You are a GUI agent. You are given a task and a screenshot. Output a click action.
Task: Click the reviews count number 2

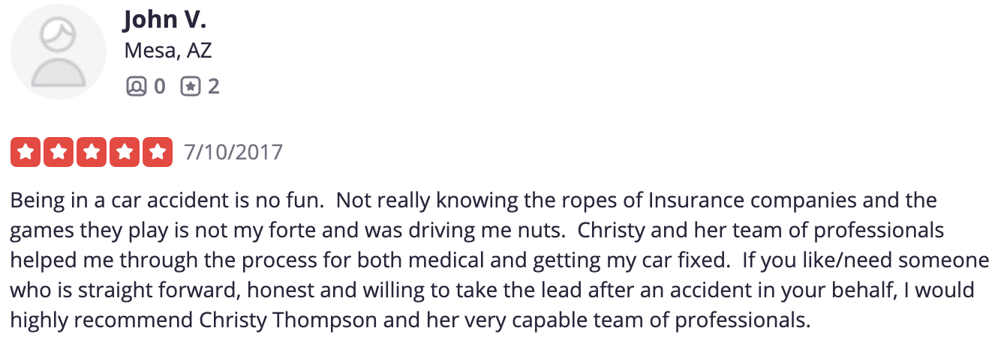click(x=214, y=87)
